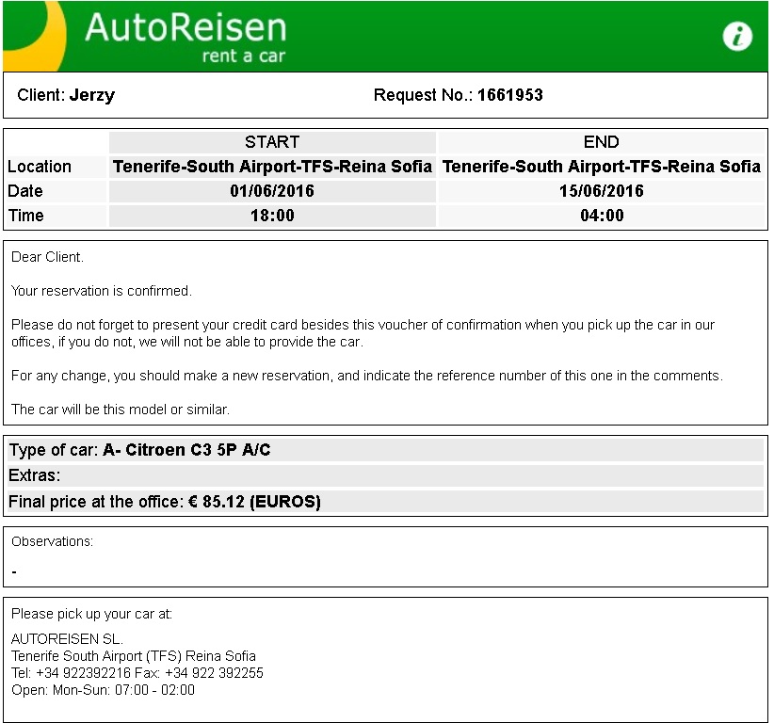Click the 'Dear Client.' greeting

click(x=47, y=257)
